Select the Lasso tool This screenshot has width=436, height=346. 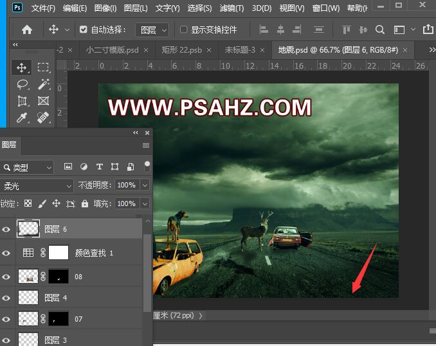tap(23, 85)
